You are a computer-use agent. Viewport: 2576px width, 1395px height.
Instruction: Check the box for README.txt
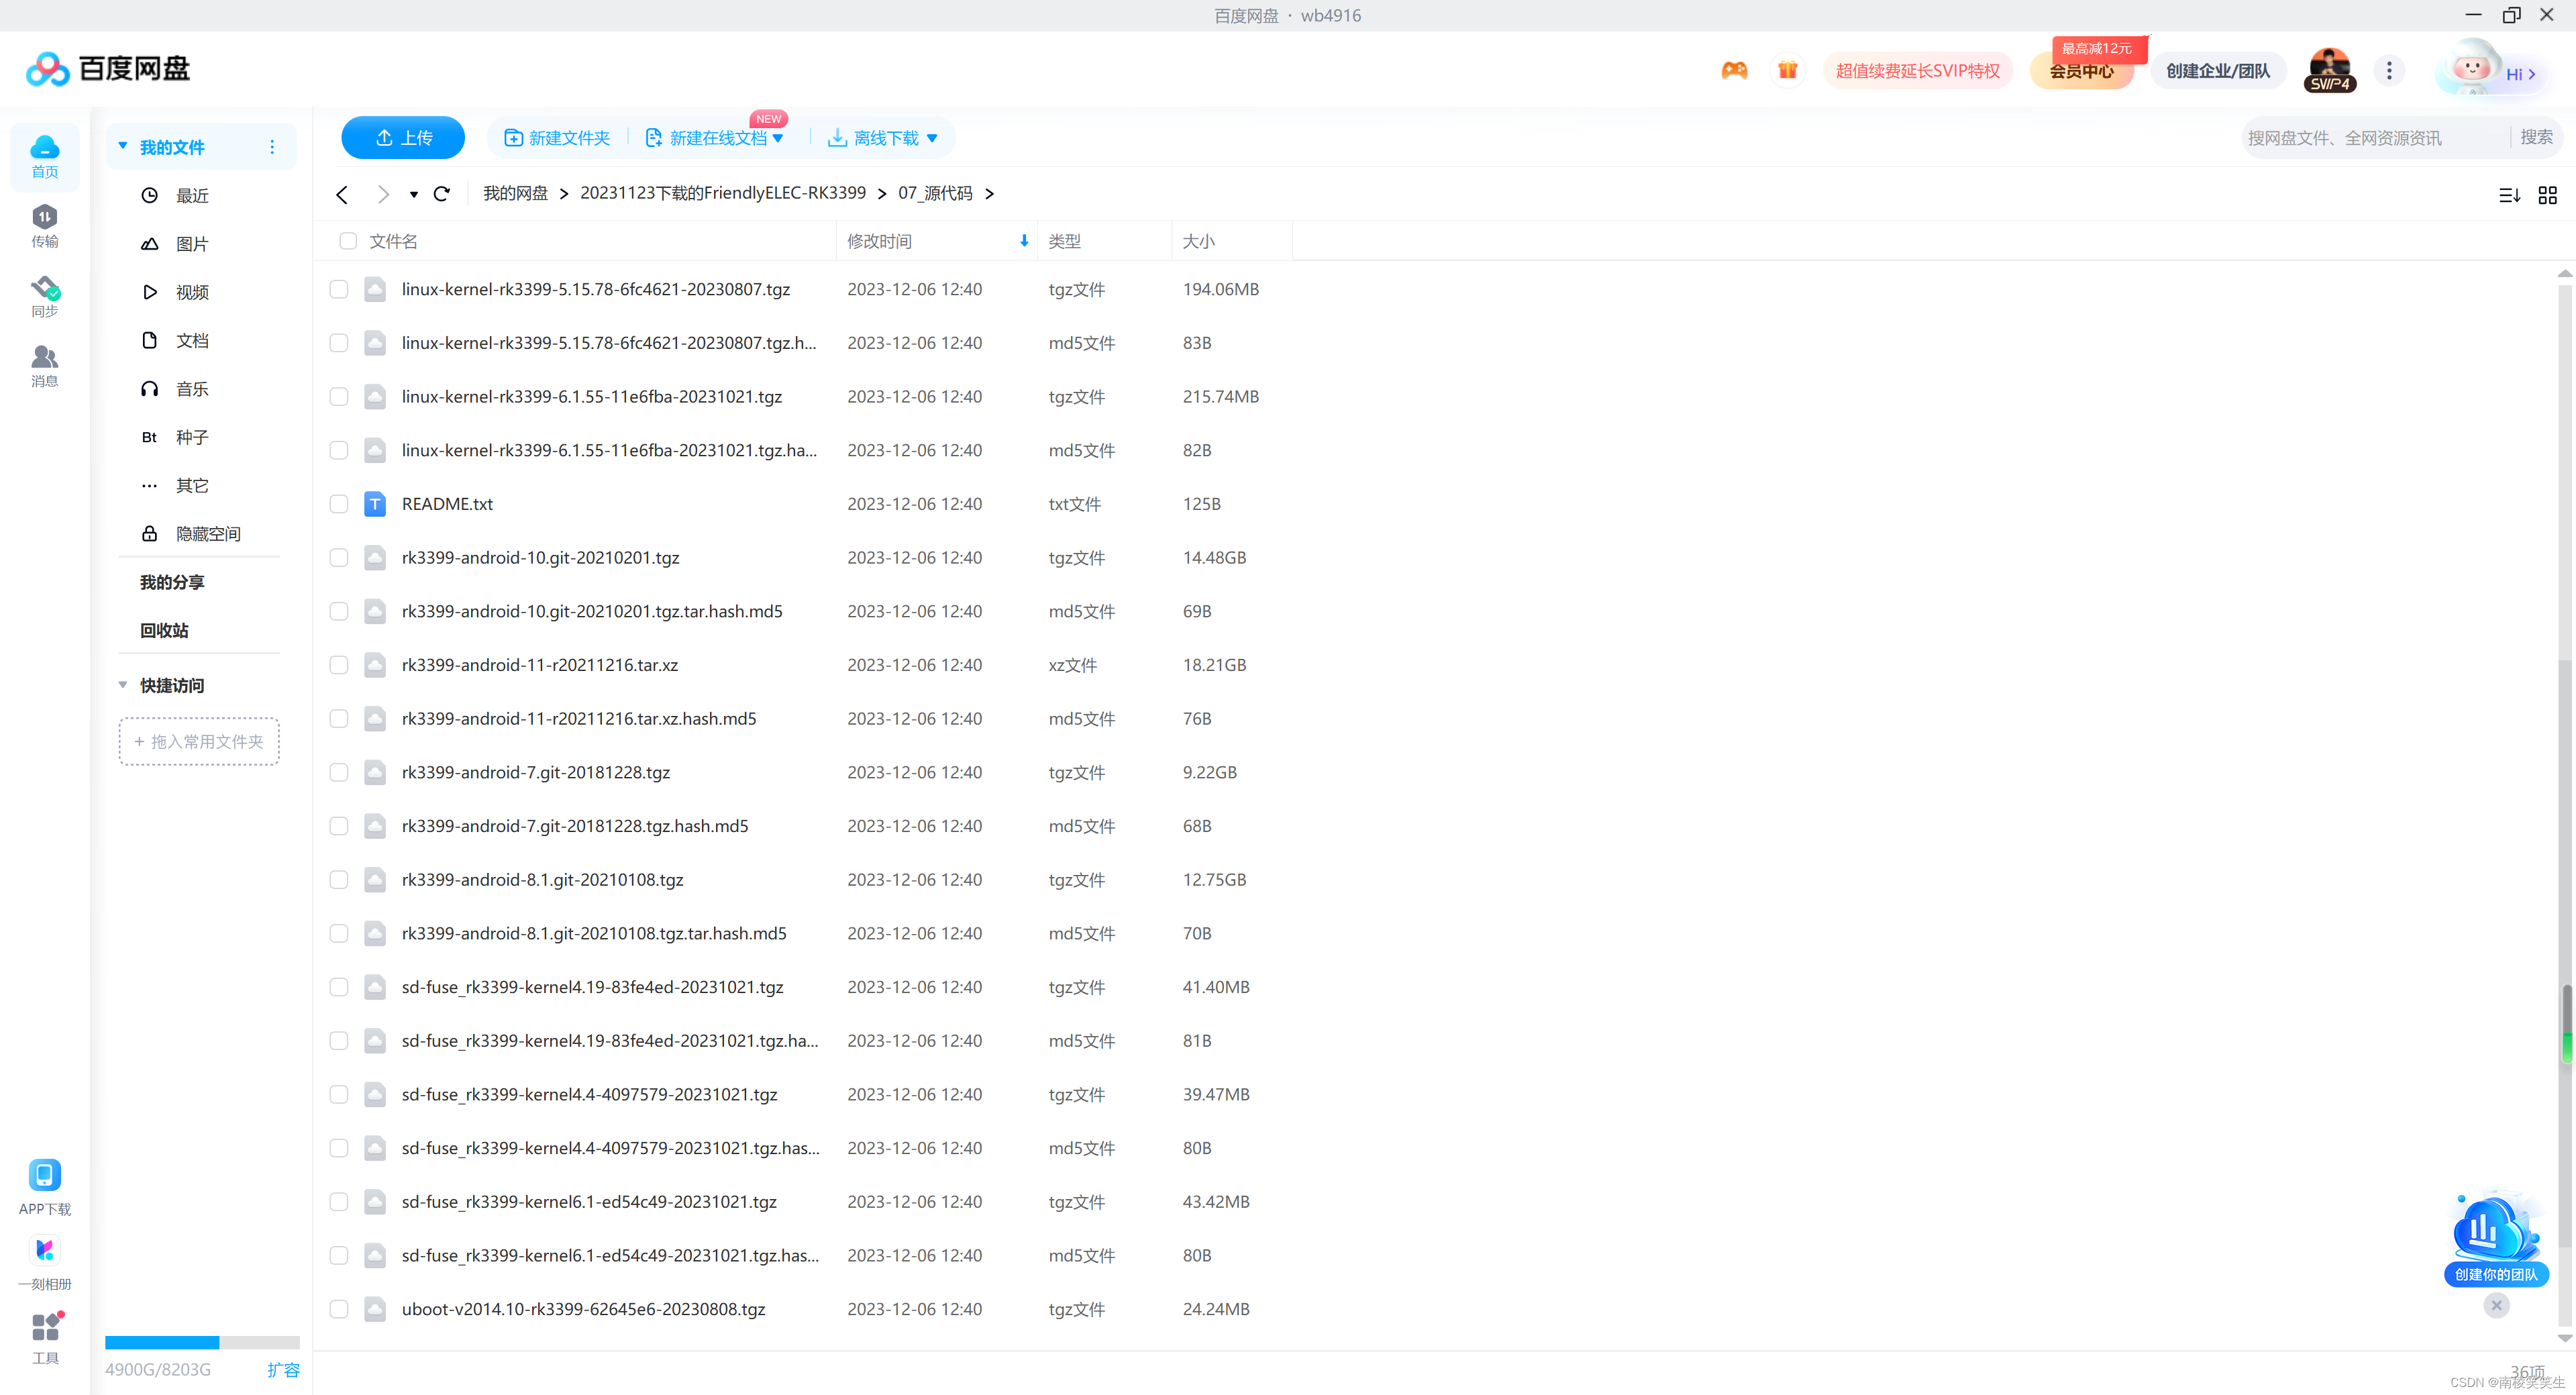coord(339,504)
